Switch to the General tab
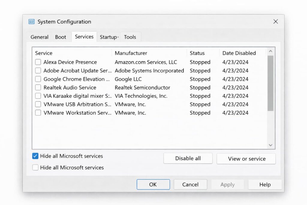The height and width of the screenshot is (205, 307). (39, 37)
